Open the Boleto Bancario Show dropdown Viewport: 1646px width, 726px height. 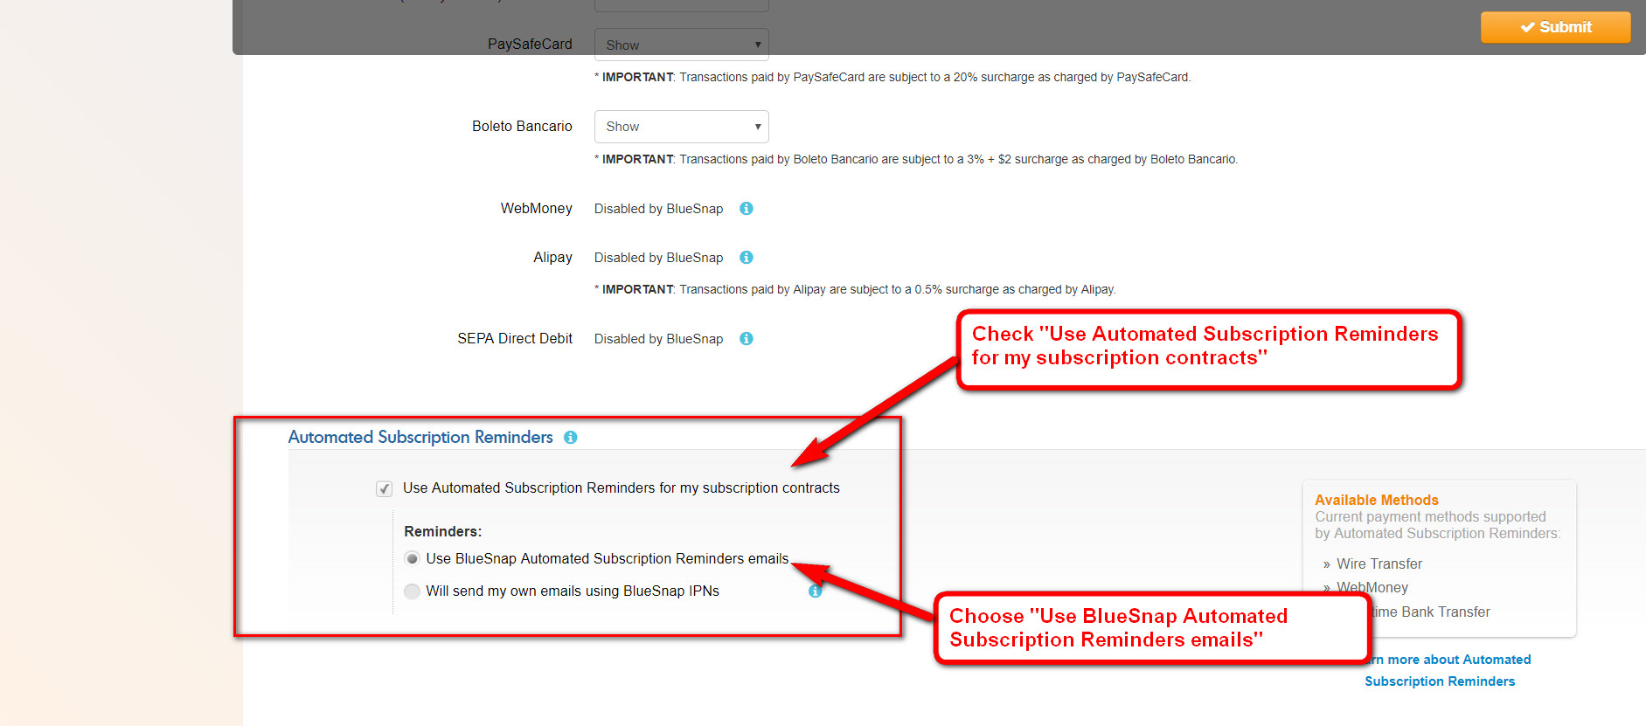(681, 127)
